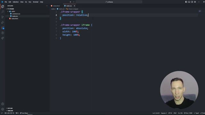The height and width of the screenshot is (115, 205).
Task: Toggle primary side bar layout icon
Action: [x=186, y=2]
